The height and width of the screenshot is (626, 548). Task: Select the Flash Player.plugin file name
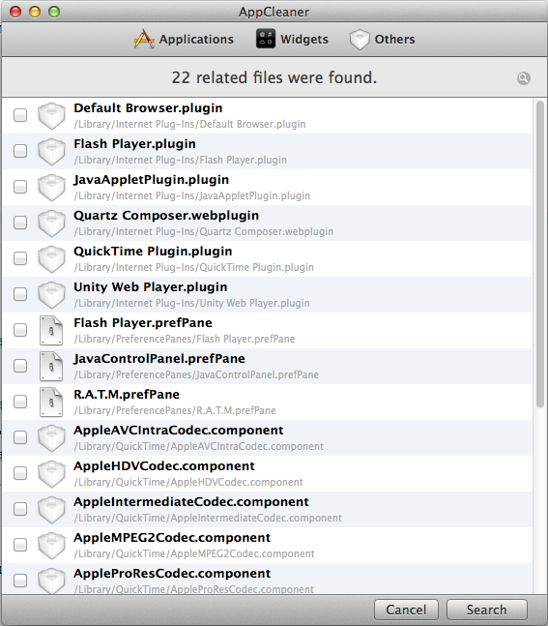pos(134,144)
